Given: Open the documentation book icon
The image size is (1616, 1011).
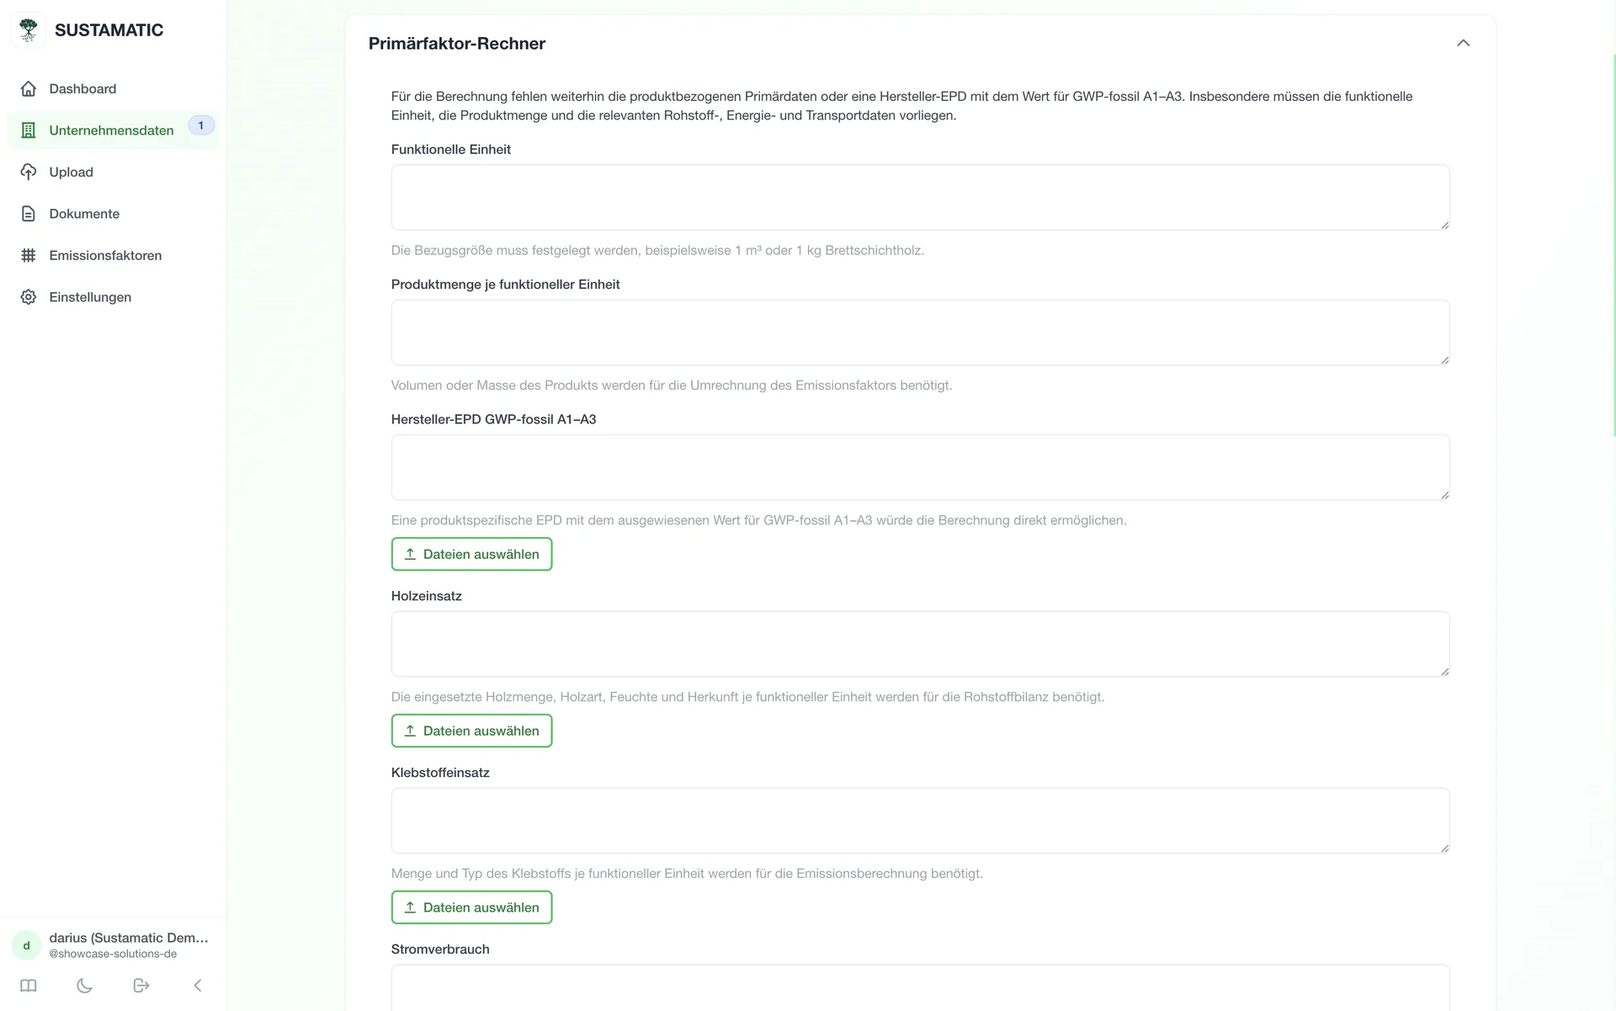Looking at the screenshot, I should [29, 986].
